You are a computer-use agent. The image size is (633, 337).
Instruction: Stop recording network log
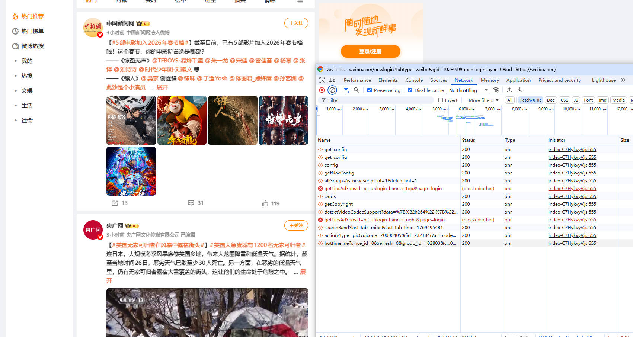pos(322,90)
